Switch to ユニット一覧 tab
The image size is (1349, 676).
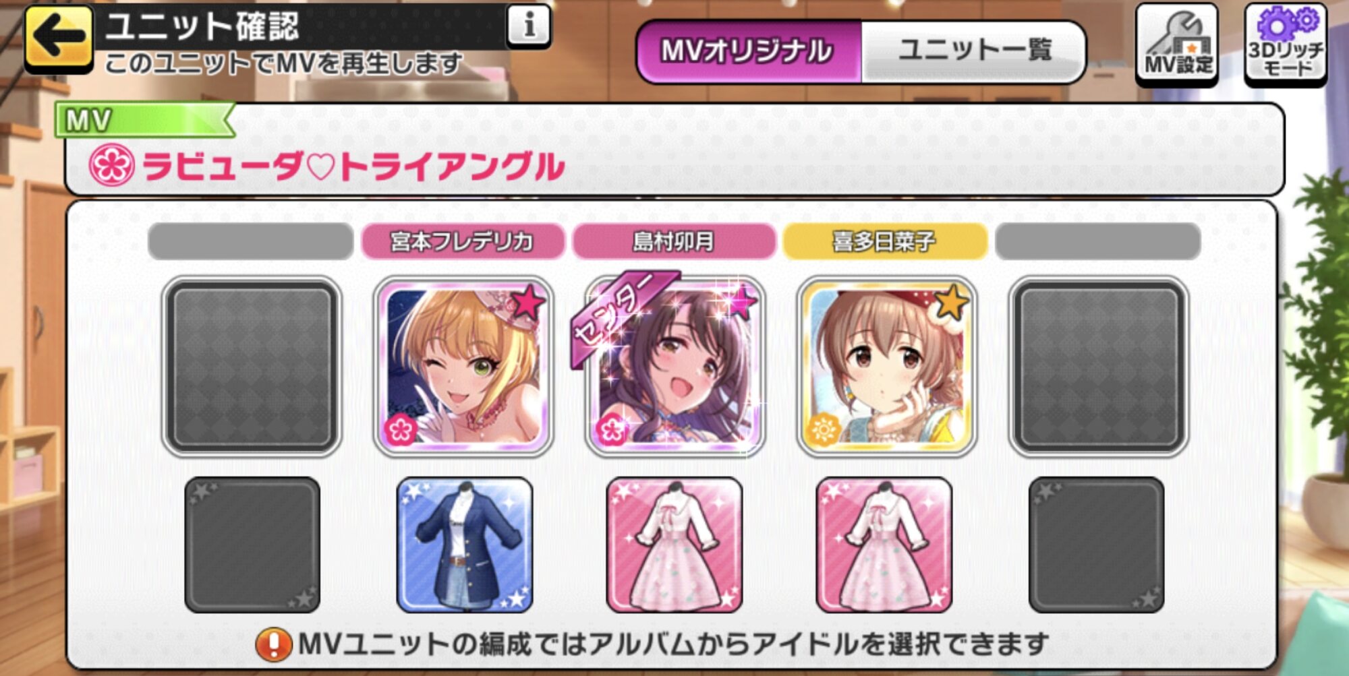click(974, 52)
